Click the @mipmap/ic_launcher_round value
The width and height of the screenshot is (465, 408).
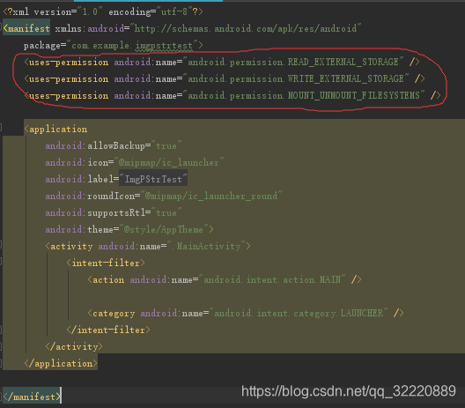210,196
